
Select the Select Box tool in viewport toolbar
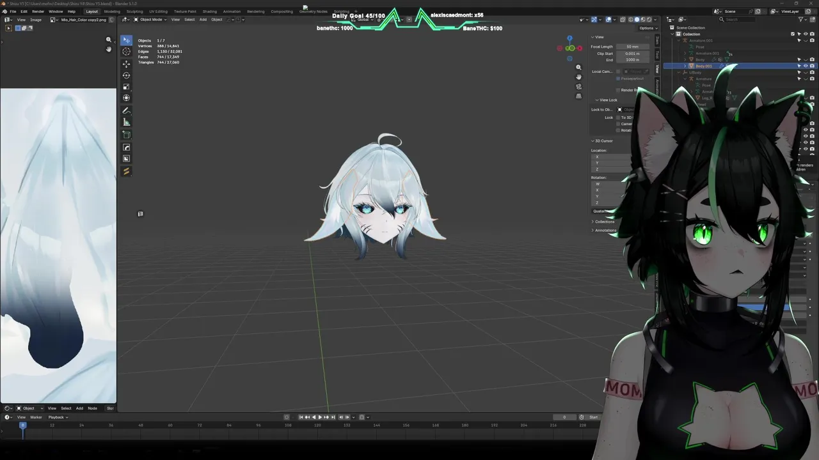126,40
